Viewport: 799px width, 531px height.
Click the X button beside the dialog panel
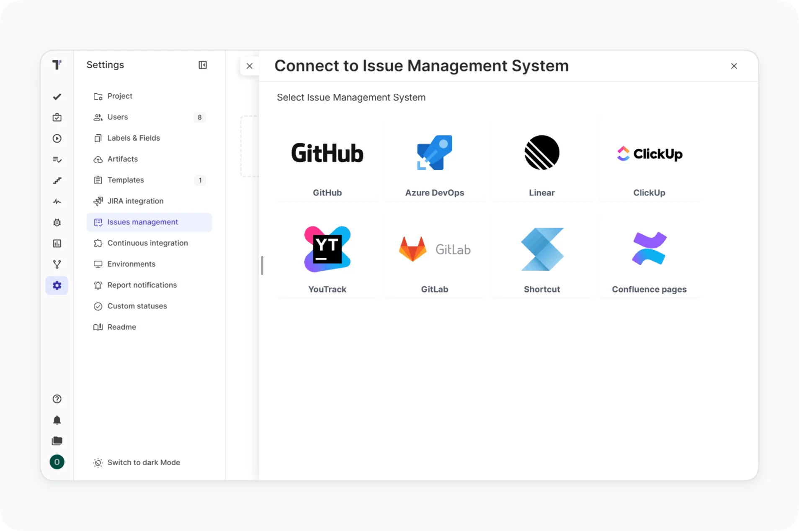point(250,66)
